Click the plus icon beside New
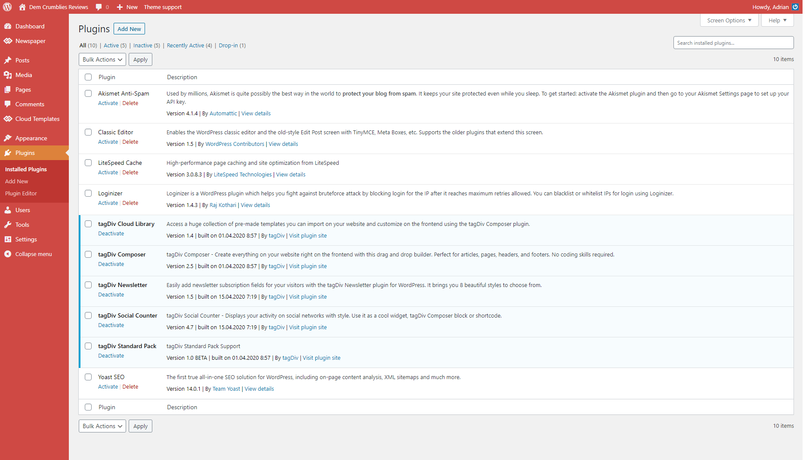The image size is (809, 460). 120,7
